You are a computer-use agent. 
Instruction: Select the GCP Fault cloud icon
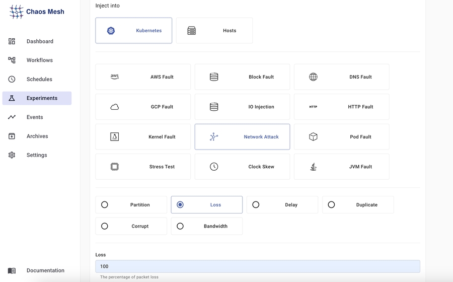click(x=115, y=107)
